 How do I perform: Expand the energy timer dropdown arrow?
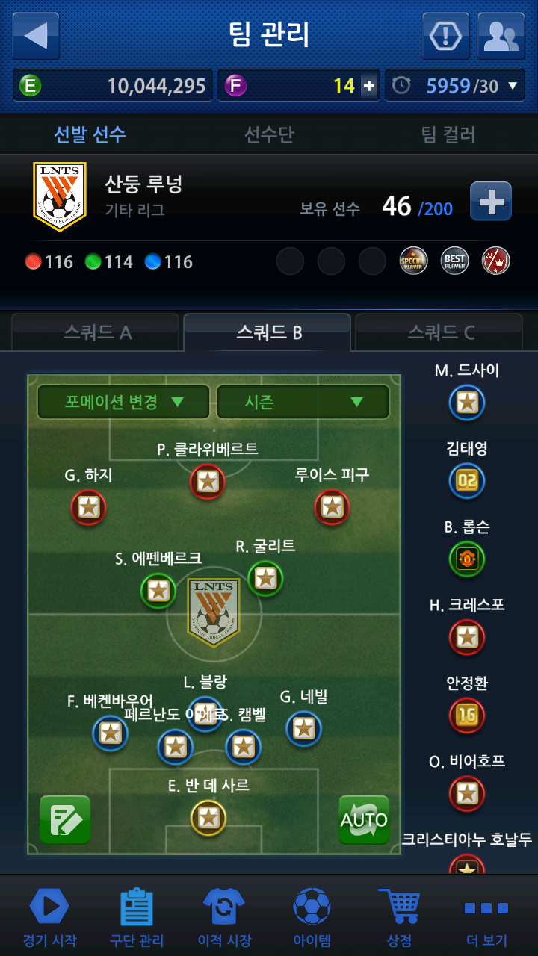coord(513,86)
